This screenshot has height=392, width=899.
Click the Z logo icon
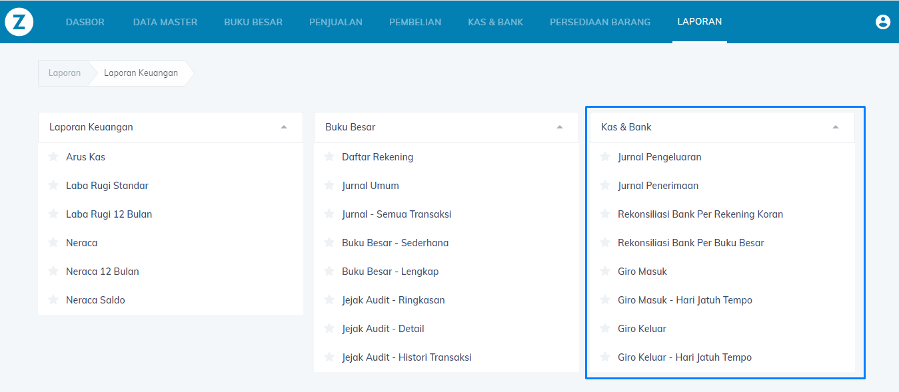coord(19,22)
